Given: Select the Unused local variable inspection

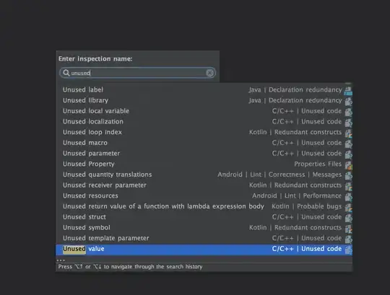Looking at the screenshot, I should (x=204, y=111).
